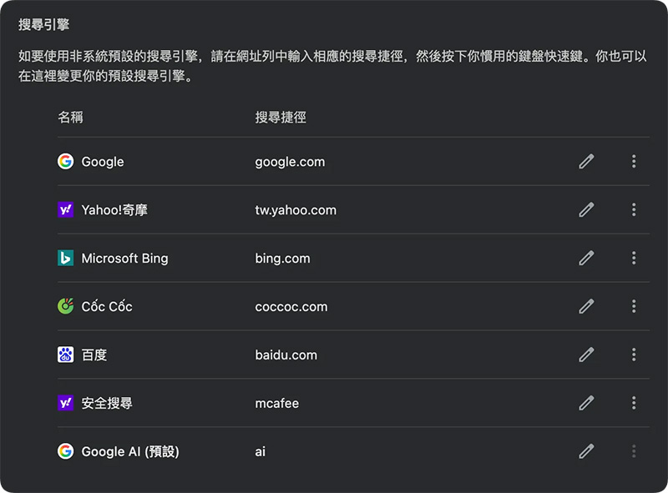The image size is (668, 493).
Task: Open more actions for 安全搜尋
Action: coord(634,404)
